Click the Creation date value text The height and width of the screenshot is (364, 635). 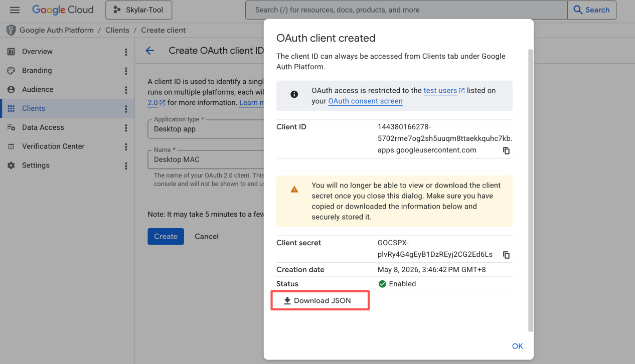(432, 270)
